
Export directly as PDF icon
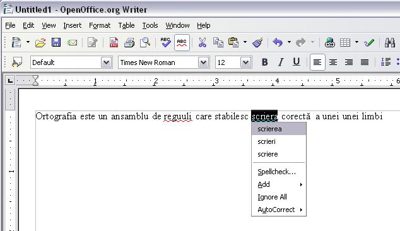[114, 42]
